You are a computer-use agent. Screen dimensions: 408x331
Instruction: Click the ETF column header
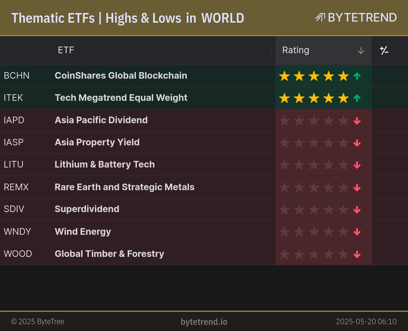(66, 50)
